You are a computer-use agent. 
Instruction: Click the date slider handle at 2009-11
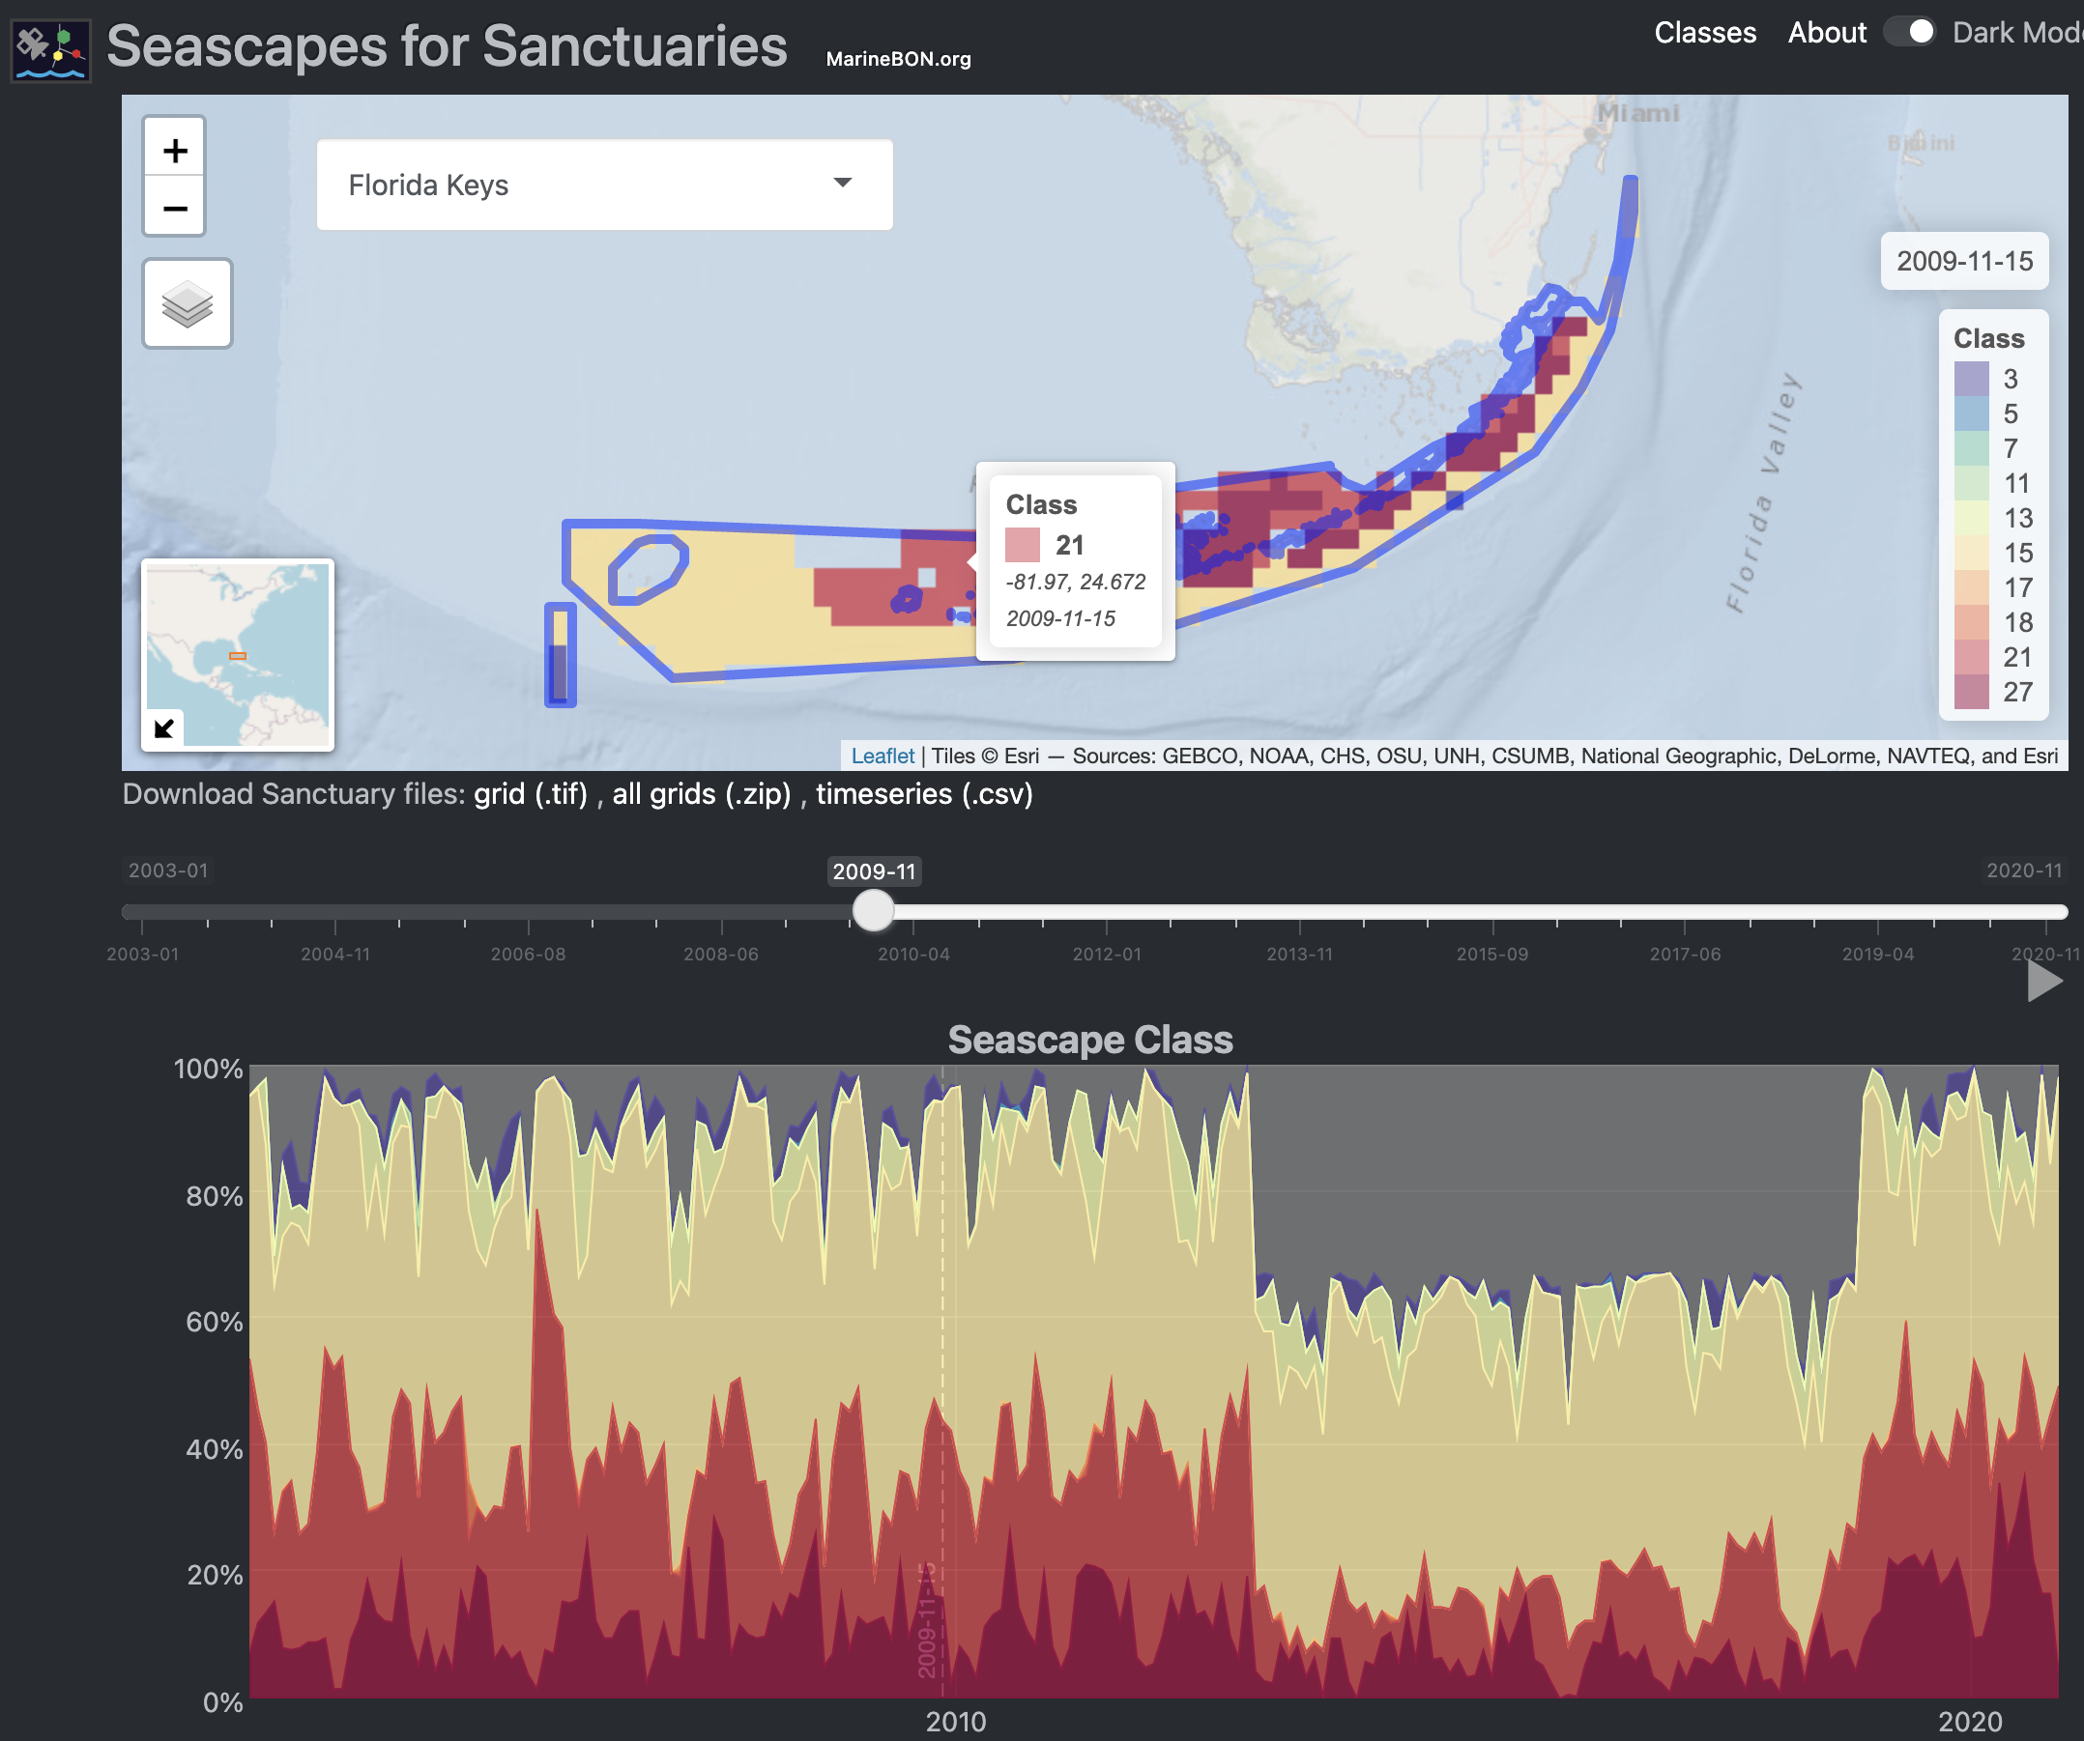click(x=873, y=910)
